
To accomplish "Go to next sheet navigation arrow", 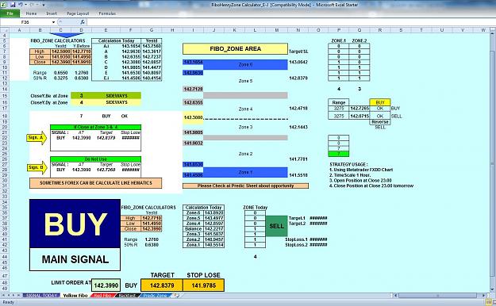I will tap(13, 295).
